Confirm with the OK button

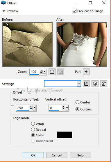coord(33,155)
